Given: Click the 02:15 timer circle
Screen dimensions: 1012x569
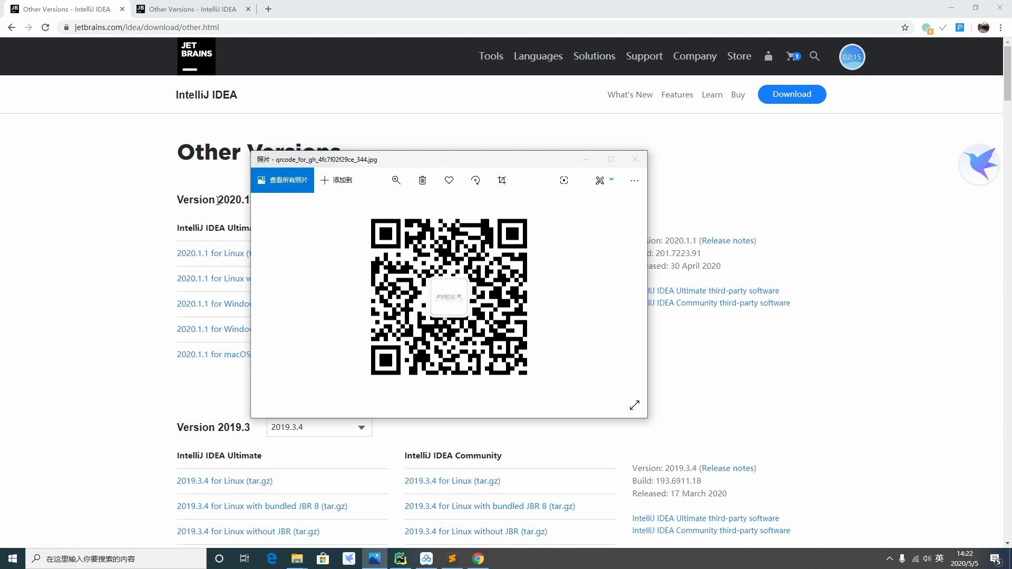Looking at the screenshot, I should [x=852, y=57].
